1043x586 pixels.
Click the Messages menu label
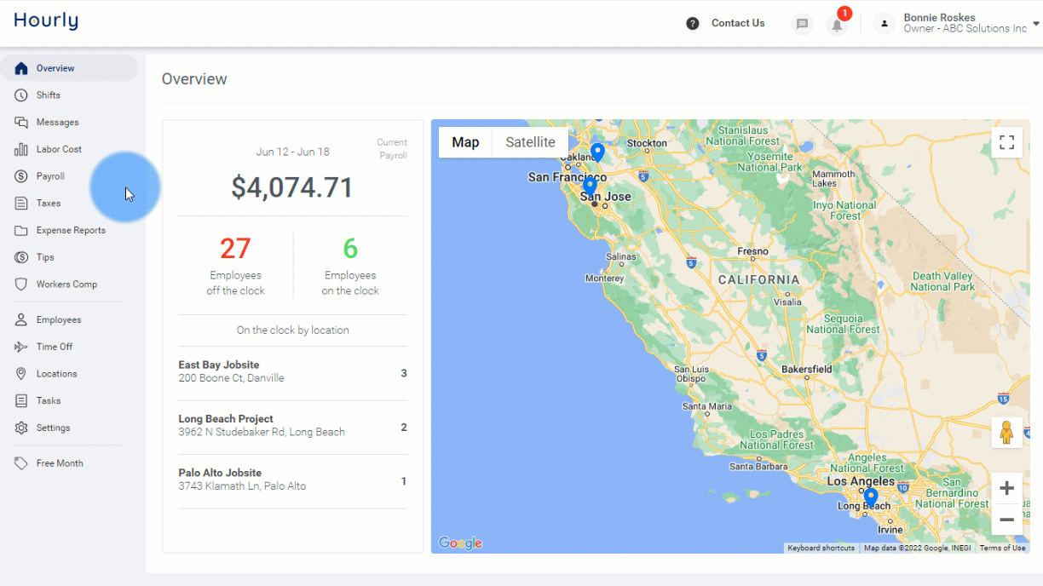point(58,123)
